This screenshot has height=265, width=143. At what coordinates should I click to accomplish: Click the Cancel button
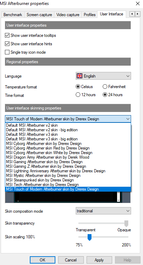click(x=71, y=260)
